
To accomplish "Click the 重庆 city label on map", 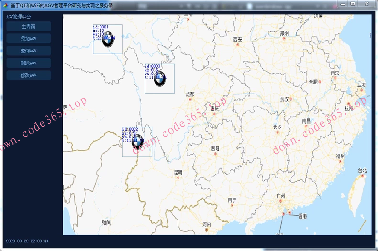I will 214,109.
